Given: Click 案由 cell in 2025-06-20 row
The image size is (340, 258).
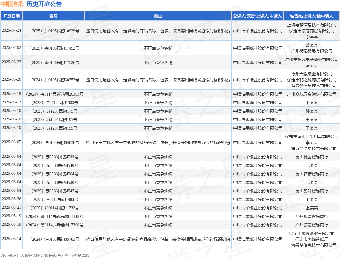Looking at the screenshot, I should point(158,80).
